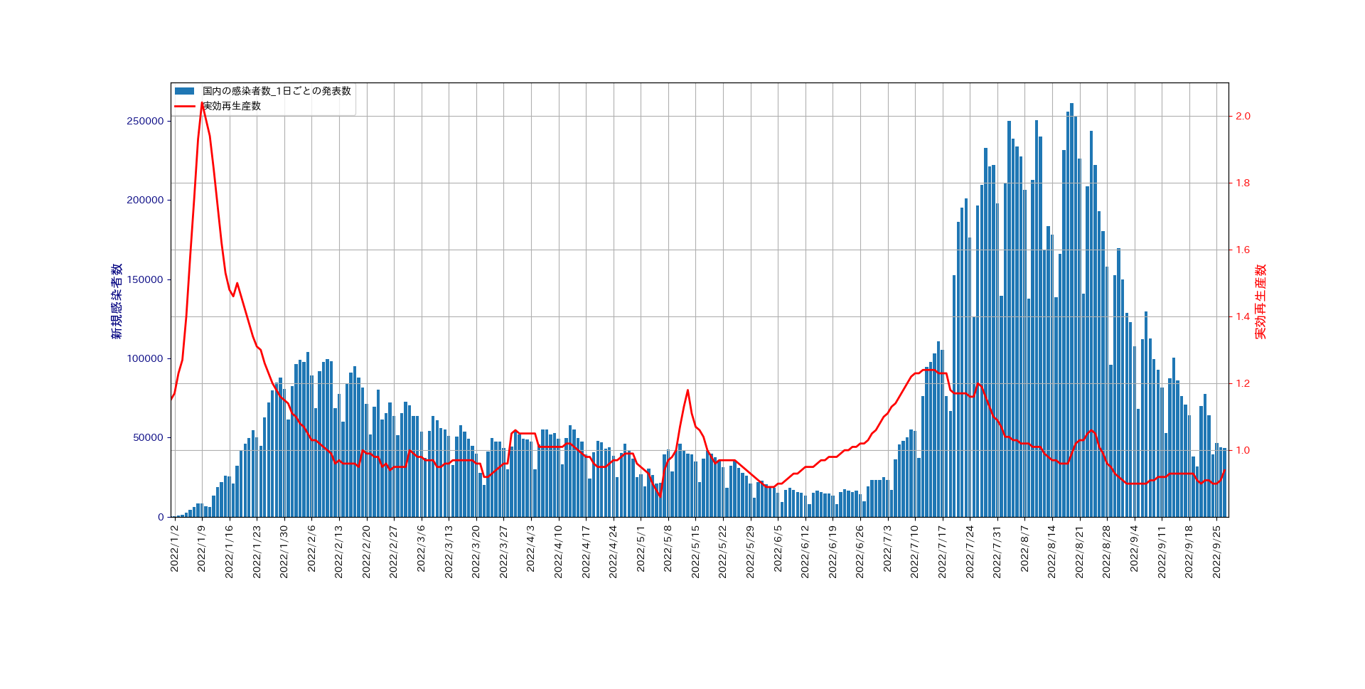Click x-axis date label 2022/1/2

(174, 548)
